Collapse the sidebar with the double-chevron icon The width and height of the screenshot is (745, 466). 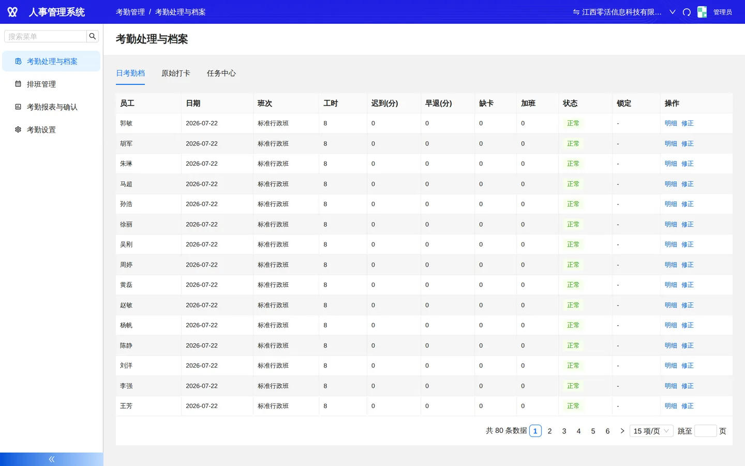click(x=52, y=459)
